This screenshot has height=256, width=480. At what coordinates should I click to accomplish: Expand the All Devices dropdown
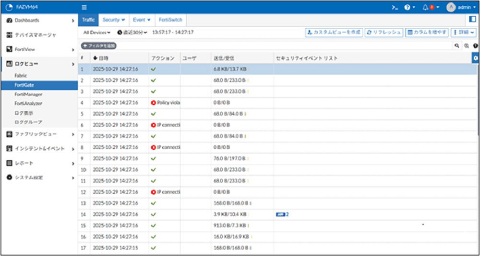coord(96,32)
